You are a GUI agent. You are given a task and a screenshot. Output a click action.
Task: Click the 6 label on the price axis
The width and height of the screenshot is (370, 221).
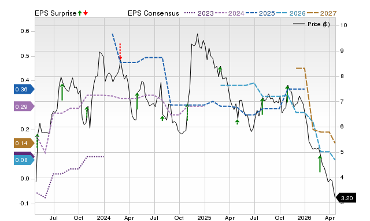[342, 127]
